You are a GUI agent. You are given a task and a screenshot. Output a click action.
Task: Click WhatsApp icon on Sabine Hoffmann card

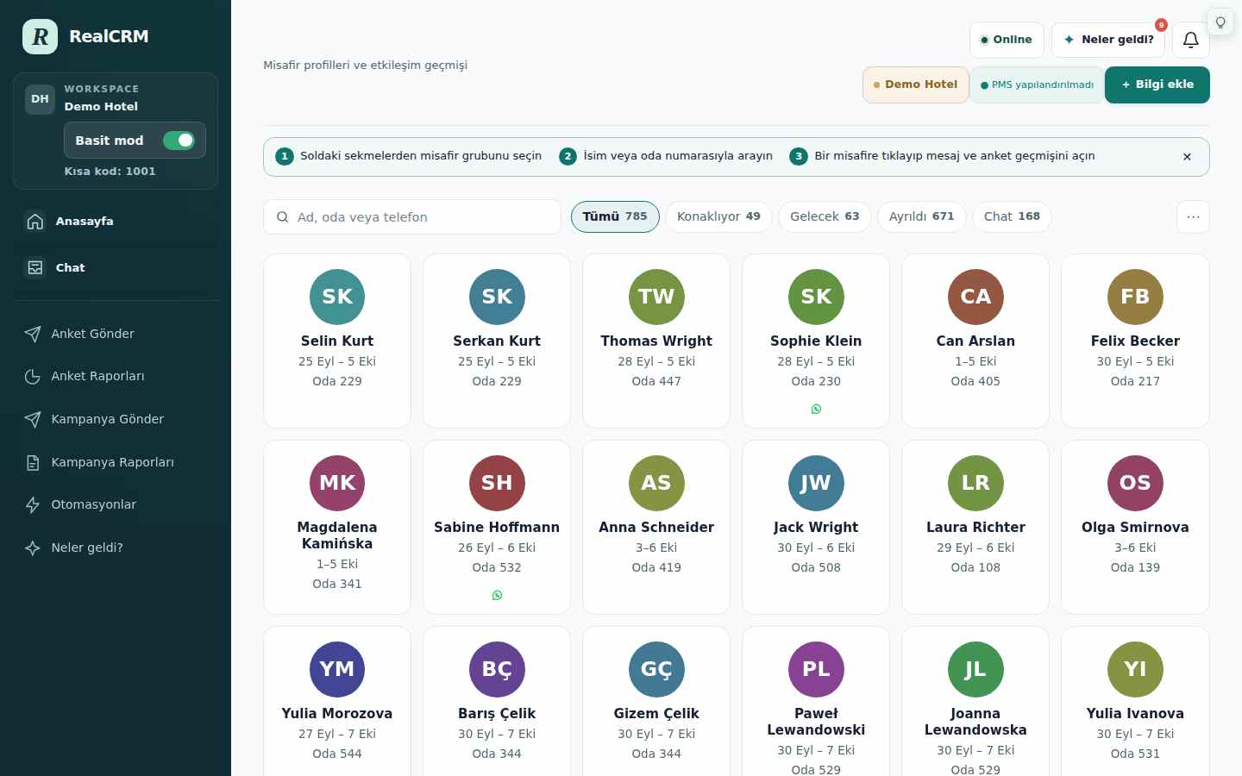[497, 596]
